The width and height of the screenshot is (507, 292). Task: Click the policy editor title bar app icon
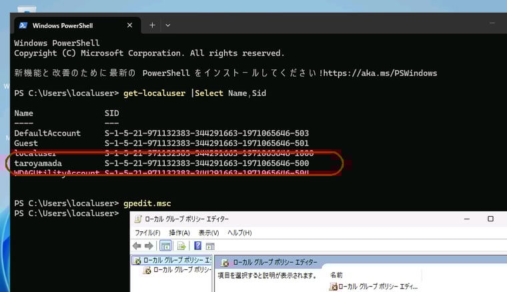138,219
